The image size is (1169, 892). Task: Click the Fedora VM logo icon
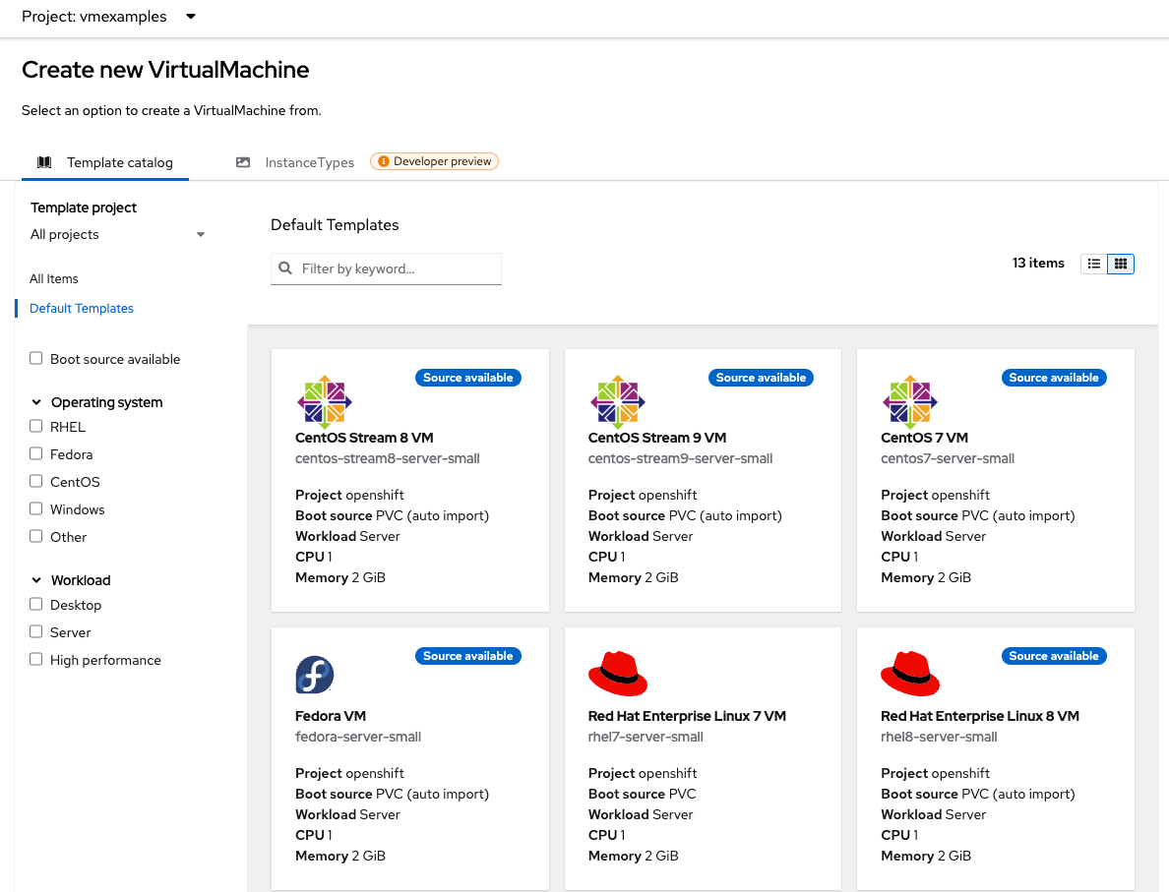point(314,675)
